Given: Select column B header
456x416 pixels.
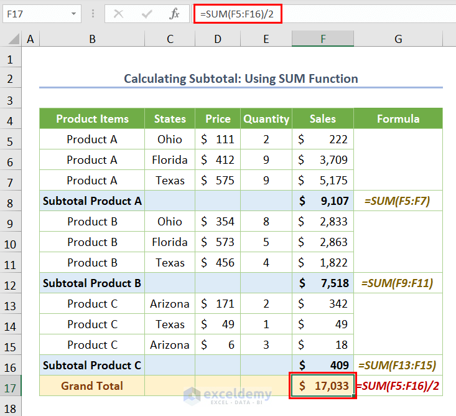Looking at the screenshot, I should (92, 39).
